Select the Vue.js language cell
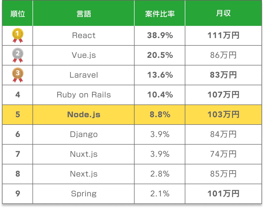Screen dimensions: 264x208 tap(84, 55)
